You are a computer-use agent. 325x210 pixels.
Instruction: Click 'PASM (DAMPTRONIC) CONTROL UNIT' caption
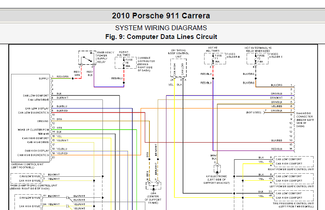pos(34,185)
